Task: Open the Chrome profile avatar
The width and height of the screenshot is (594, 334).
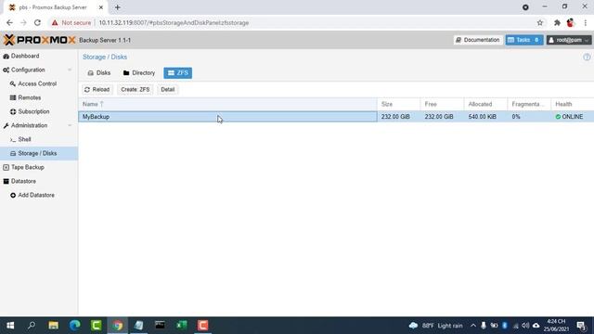Action: pyautogui.click(x=571, y=22)
